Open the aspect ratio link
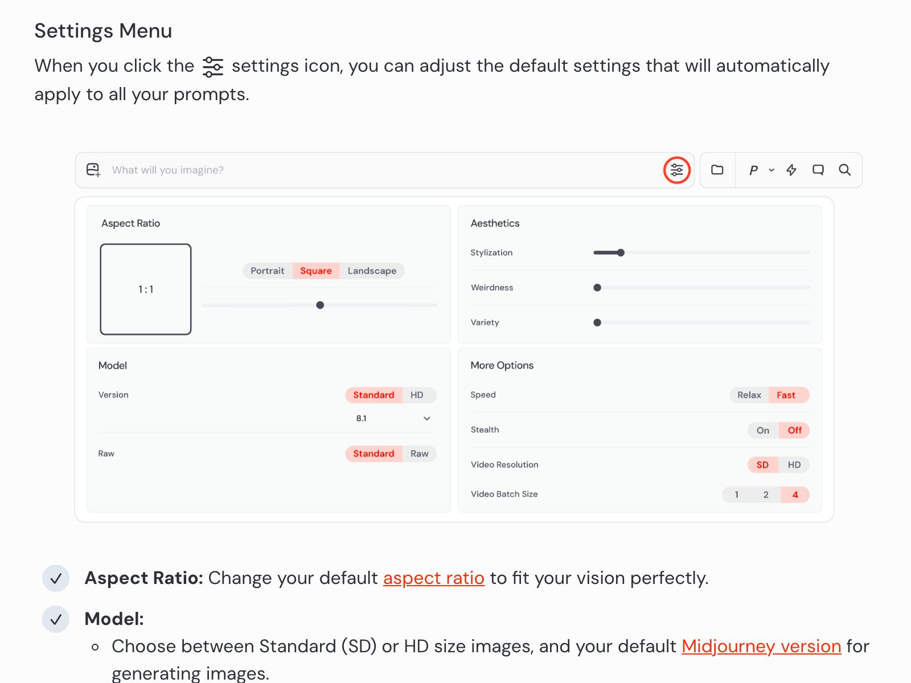This screenshot has width=911, height=683. point(434,578)
